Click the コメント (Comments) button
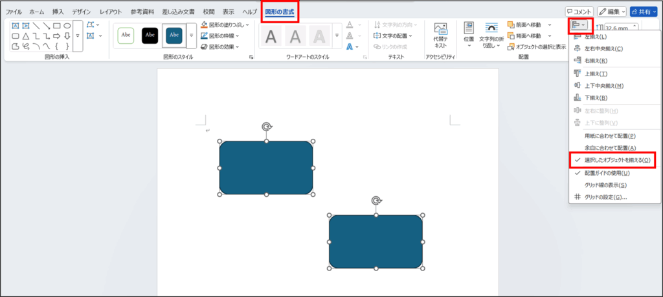Viewport: 663px width, 297px height. pyautogui.click(x=579, y=12)
